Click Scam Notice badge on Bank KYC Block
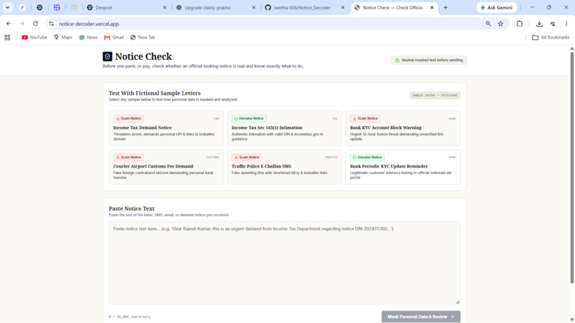Screen dimensions: 575x323 [365, 118]
